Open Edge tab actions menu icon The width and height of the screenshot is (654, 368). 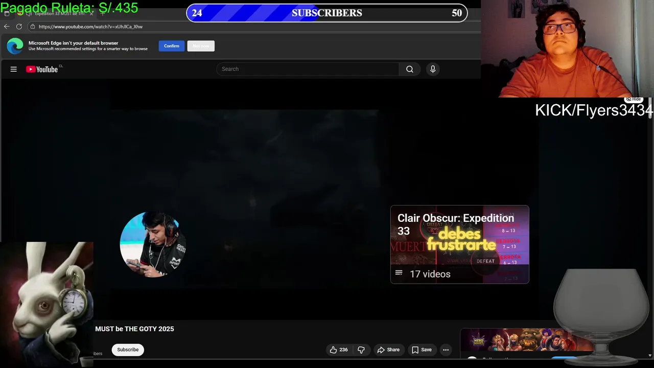click(7, 14)
